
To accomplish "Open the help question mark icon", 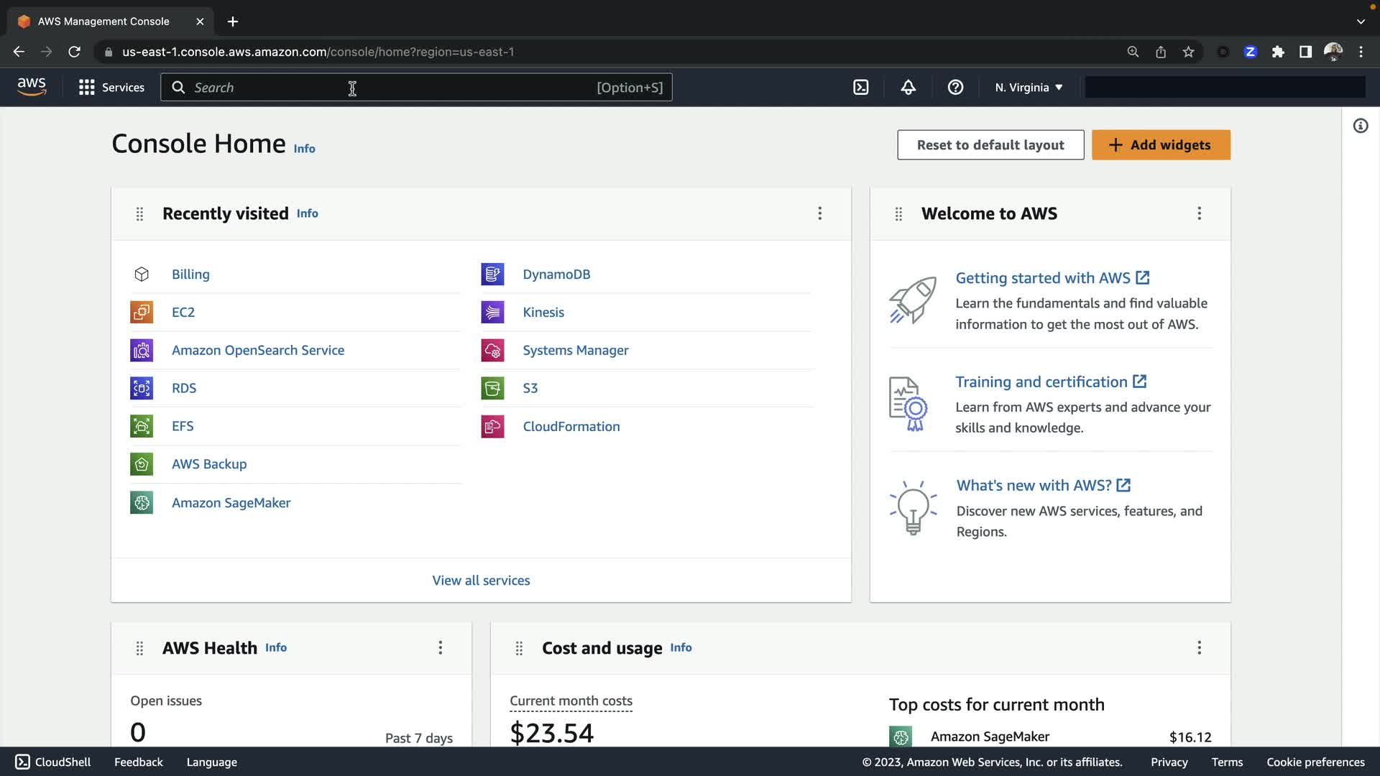I will coord(955,87).
